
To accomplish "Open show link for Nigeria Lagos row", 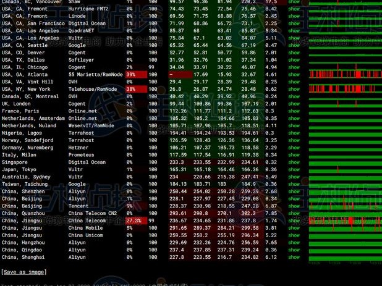I will point(294,133).
